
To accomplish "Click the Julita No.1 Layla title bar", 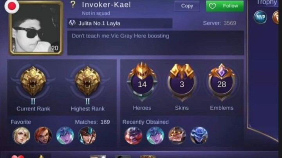I will (x=120, y=23).
